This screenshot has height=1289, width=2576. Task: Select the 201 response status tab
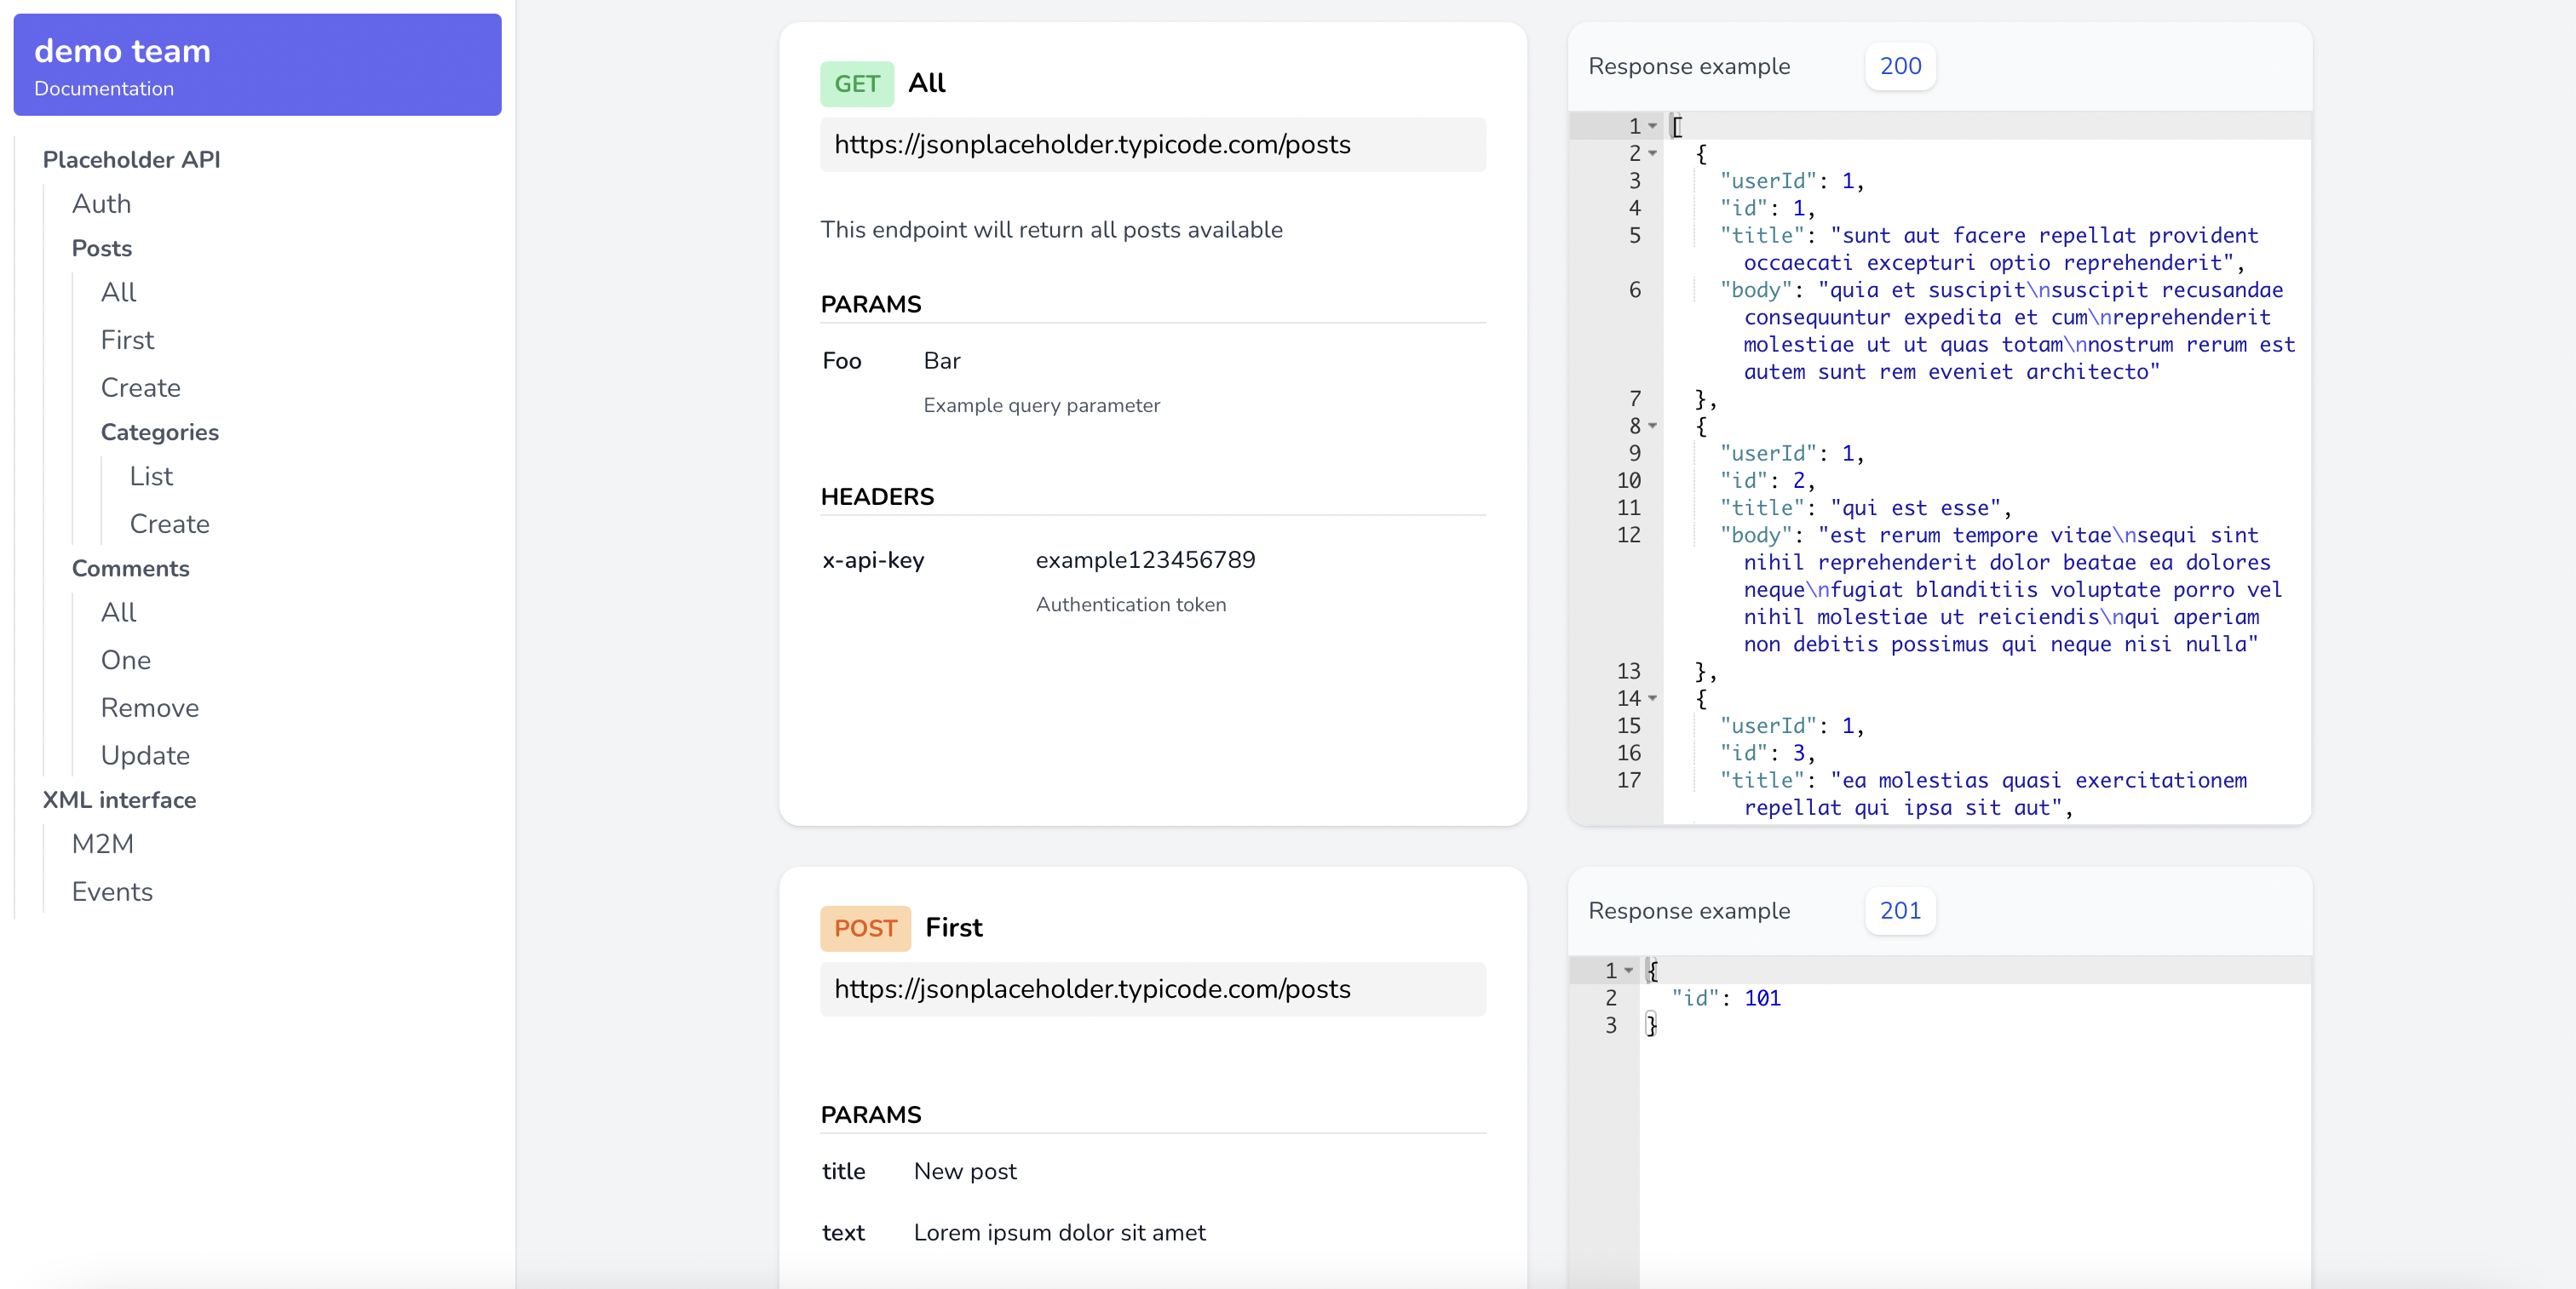point(1900,910)
